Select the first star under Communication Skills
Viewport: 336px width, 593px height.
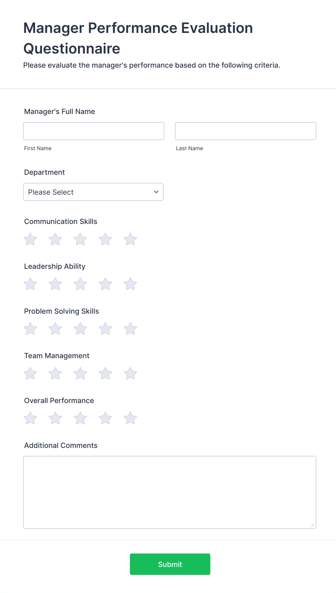[x=30, y=239]
